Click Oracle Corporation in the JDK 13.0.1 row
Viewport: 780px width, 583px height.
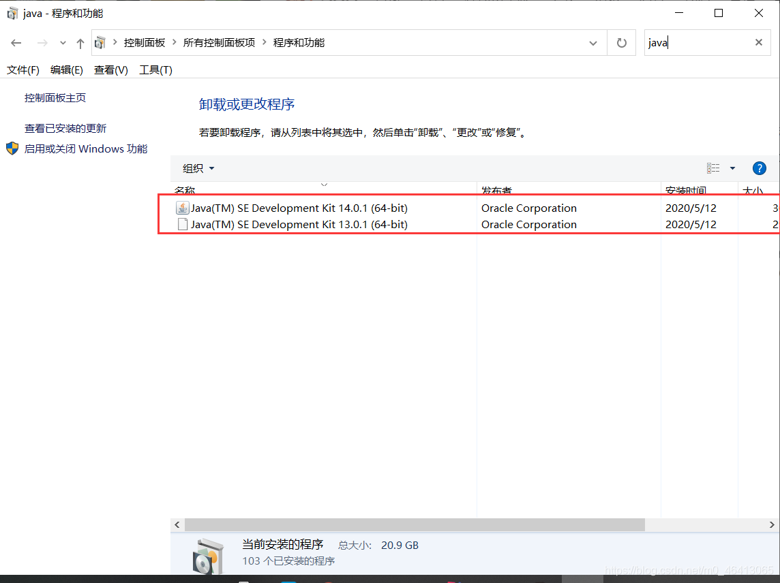tap(529, 225)
